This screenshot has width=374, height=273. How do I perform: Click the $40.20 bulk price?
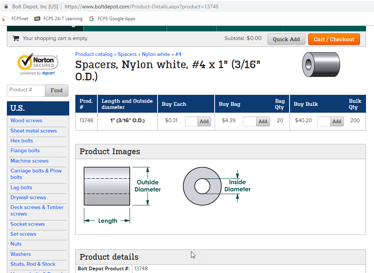click(x=303, y=120)
